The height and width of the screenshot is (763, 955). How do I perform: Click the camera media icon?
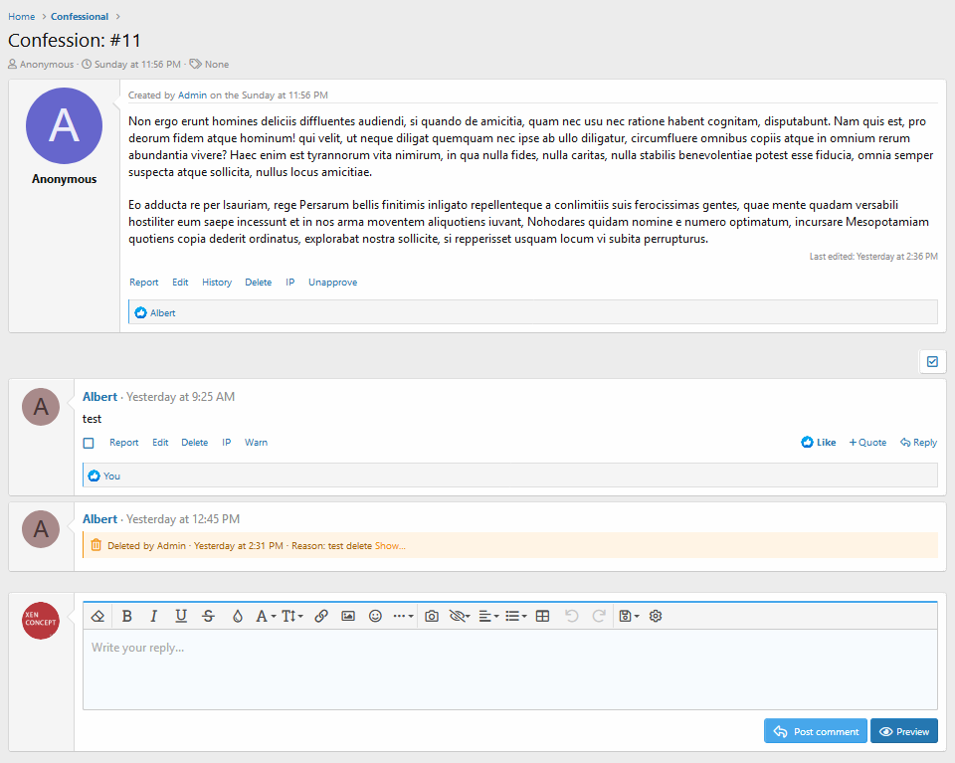(x=431, y=616)
